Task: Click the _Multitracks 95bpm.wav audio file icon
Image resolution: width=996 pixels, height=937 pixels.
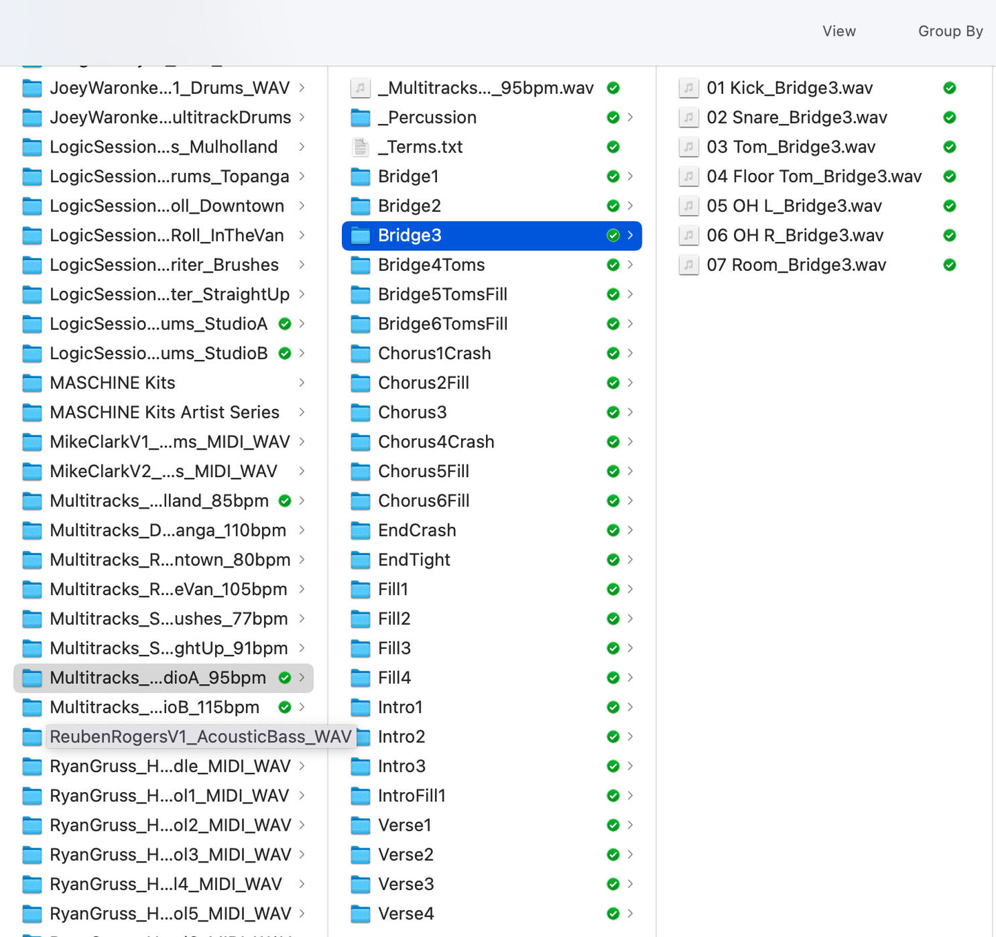Action: [360, 88]
